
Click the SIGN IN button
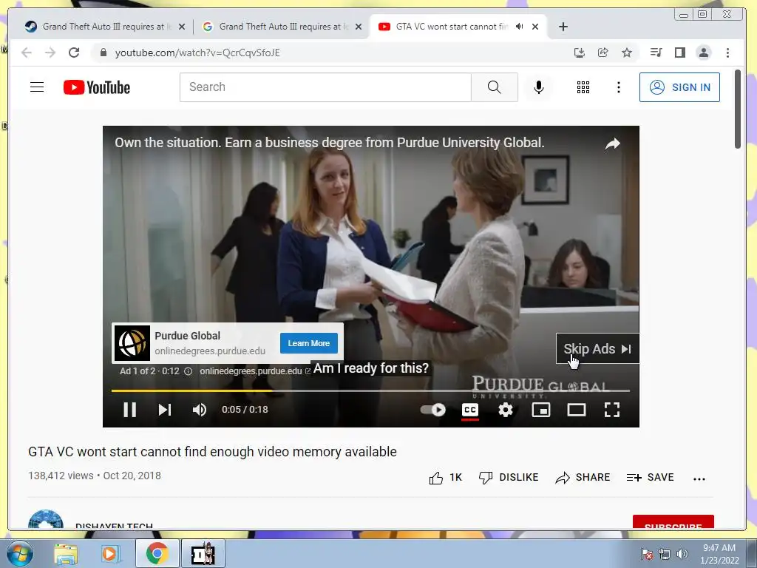point(679,87)
